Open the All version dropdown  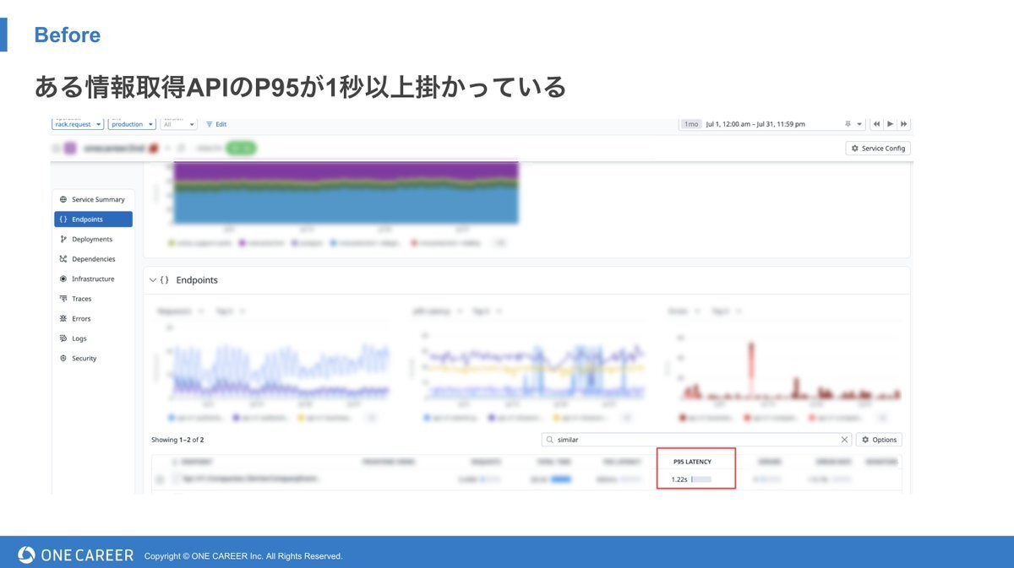pyautogui.click(x=178, y=124)
